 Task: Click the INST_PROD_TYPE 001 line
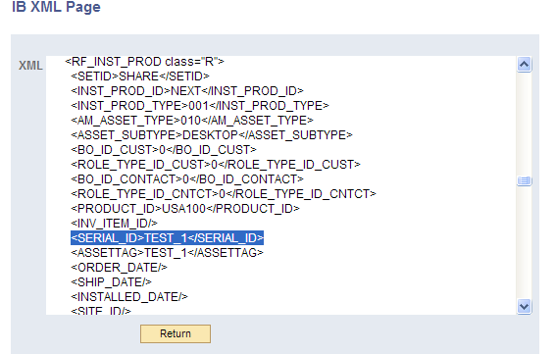click(200, 106)
